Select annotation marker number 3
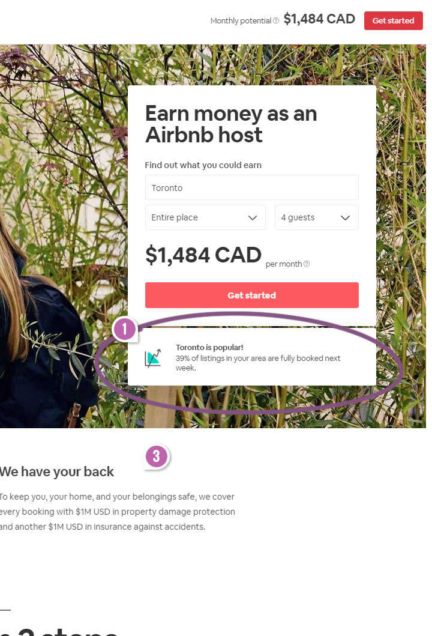432x636 pixels. pyautogui.click(x=156, y=457)
